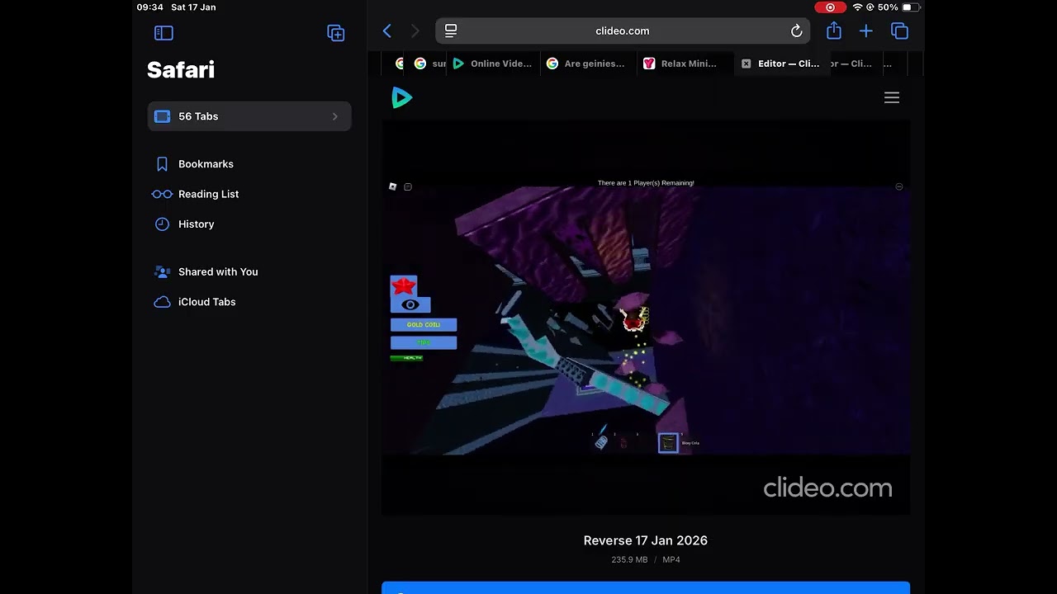The width and height of the screenshot is (1057, 594).
Task: Click the GOLD COIL! button in the video
Action: tap(424, 325)
